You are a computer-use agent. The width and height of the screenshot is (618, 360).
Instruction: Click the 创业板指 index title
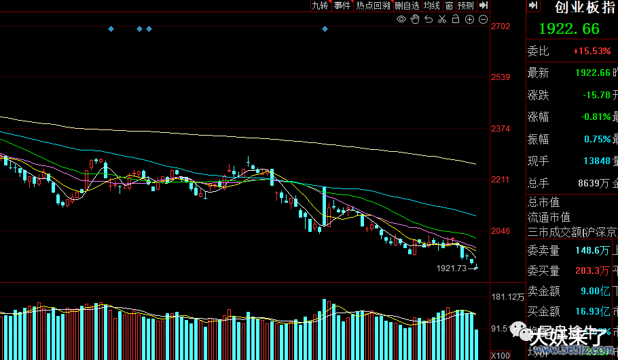pyautogui.click(x=585, y=7)
